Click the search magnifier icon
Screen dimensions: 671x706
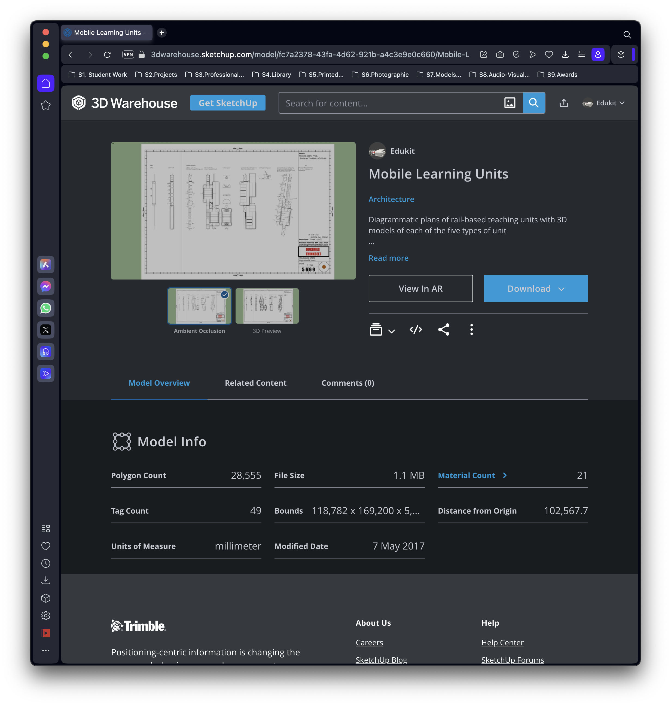(534, 103)
